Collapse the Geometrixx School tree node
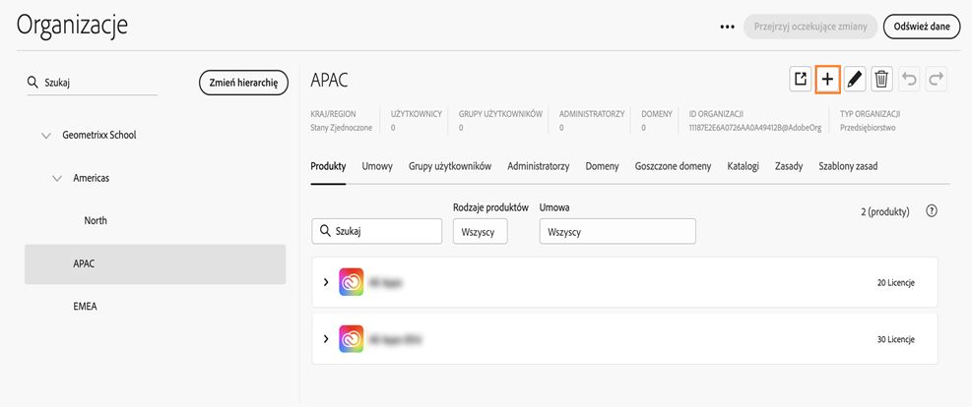 pos(46,136)
